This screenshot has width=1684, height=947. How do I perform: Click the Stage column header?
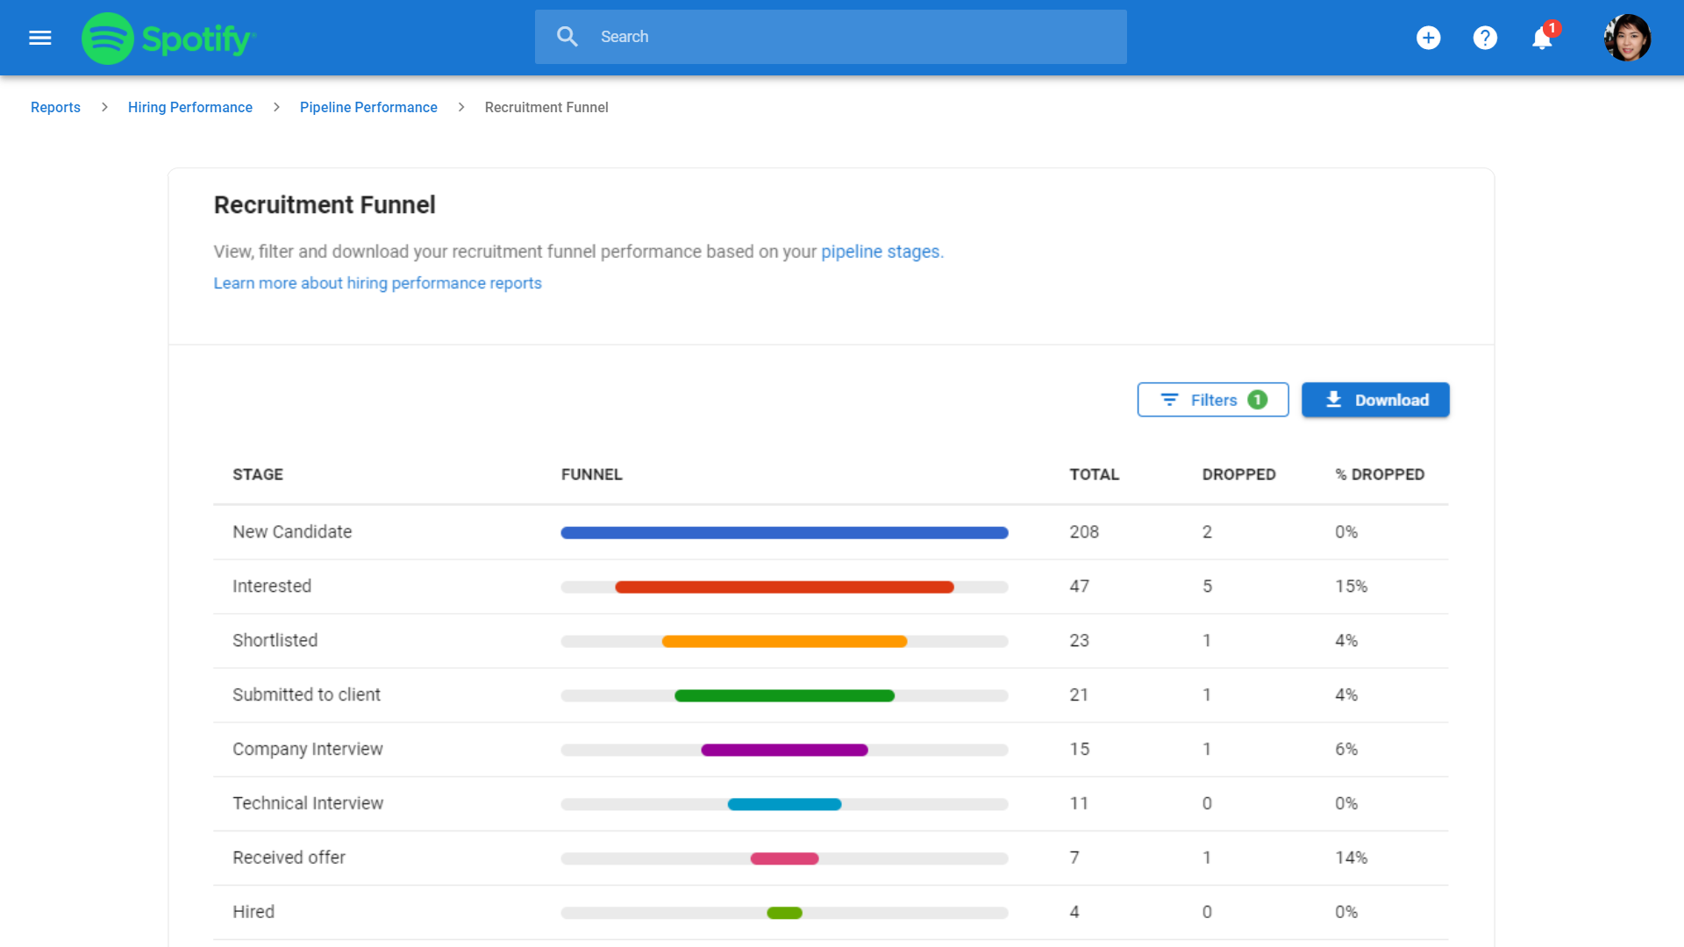click(x=258, y=474)
